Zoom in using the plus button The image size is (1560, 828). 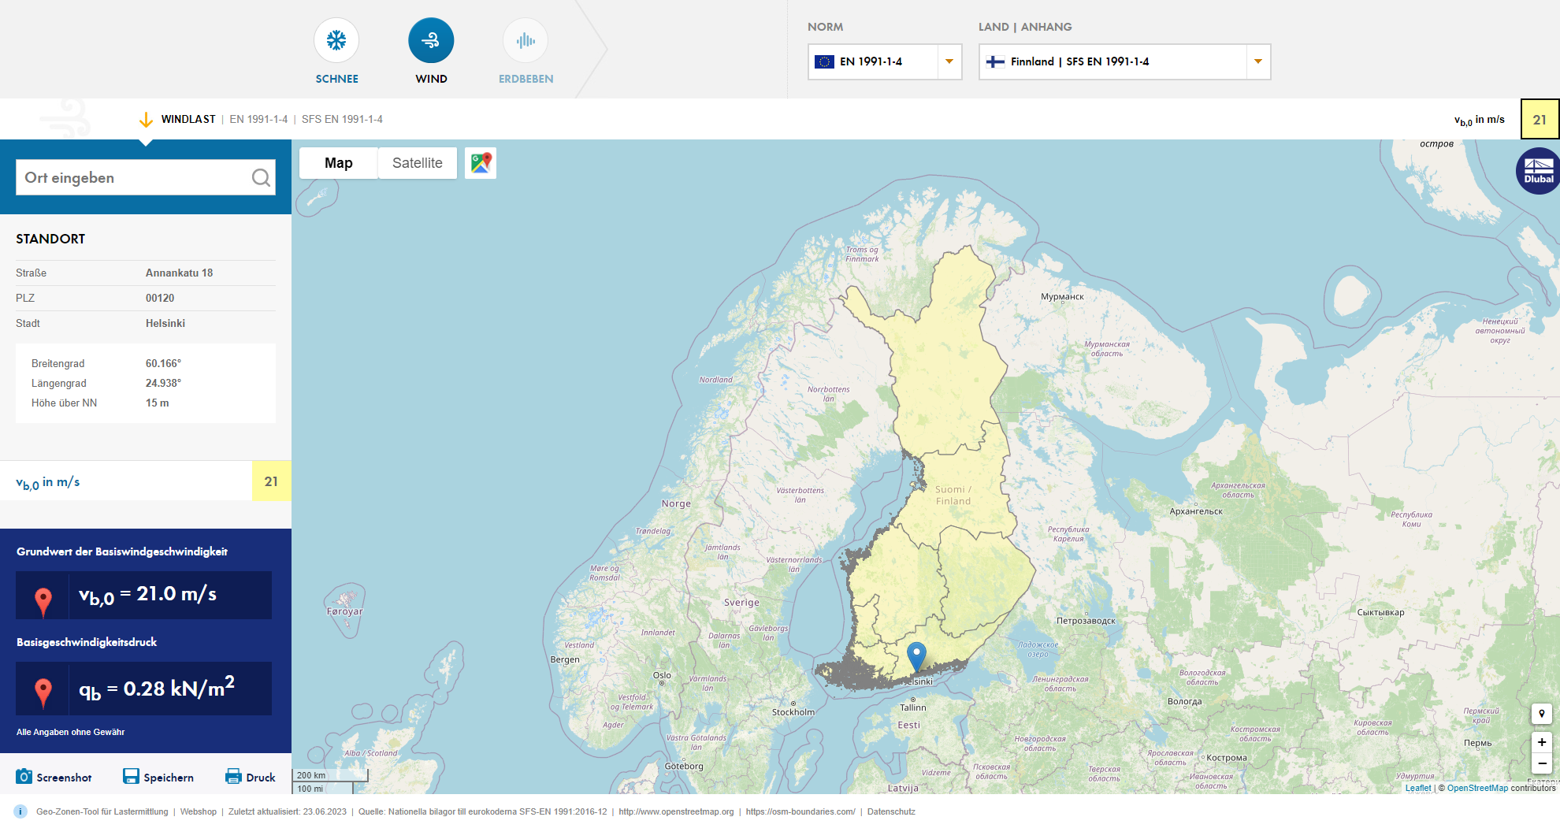tap(1541, 741)
